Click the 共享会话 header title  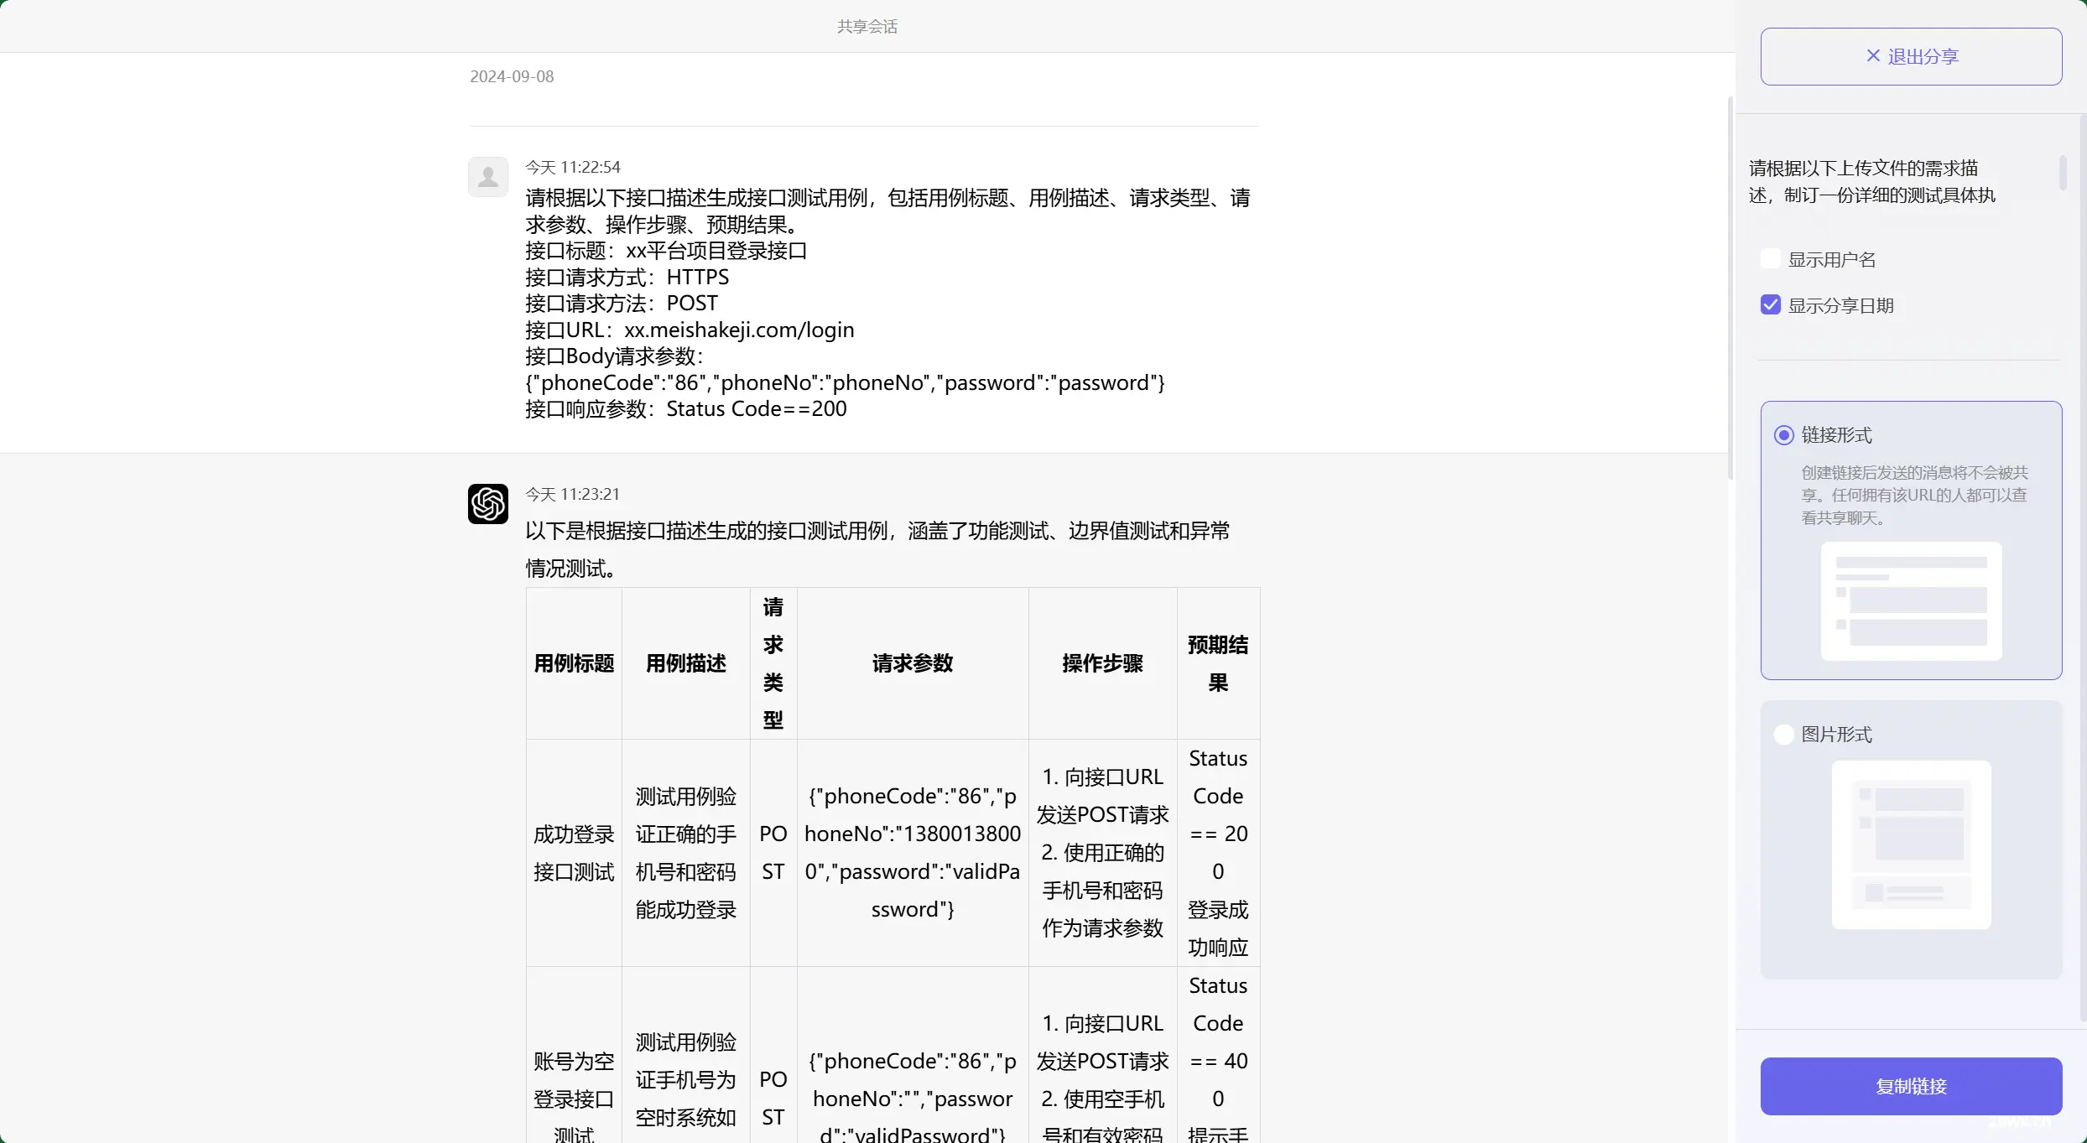pyautogui.click(x=867, y=27)
